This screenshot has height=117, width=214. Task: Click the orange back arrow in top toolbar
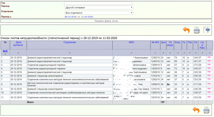[186, 30]
